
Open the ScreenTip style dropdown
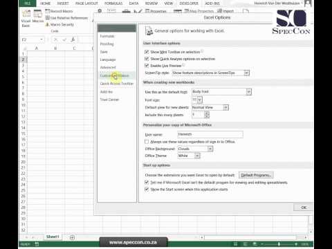246,73
